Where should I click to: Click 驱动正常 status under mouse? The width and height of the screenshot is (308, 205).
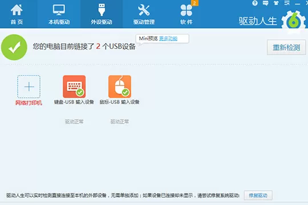tap(119, 122)
